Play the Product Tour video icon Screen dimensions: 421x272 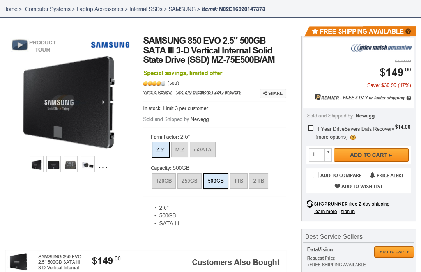pyautogui.click(x=19, y=45)
